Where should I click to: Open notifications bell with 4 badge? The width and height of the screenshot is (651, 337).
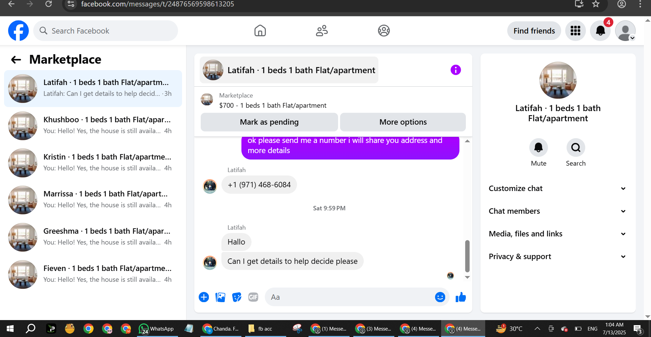(x=600, y=31)
